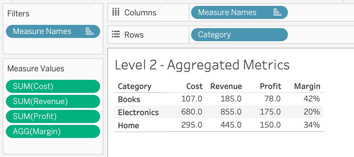354x157 pixels.
Task: Select the Margin column header
Action: [307, 86]
